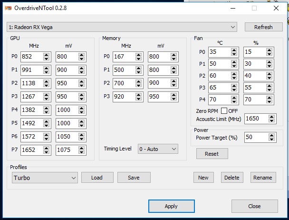Decrease Fan P4 percentage with down arrow
289x220 pixels.
[x=270, y=101]
